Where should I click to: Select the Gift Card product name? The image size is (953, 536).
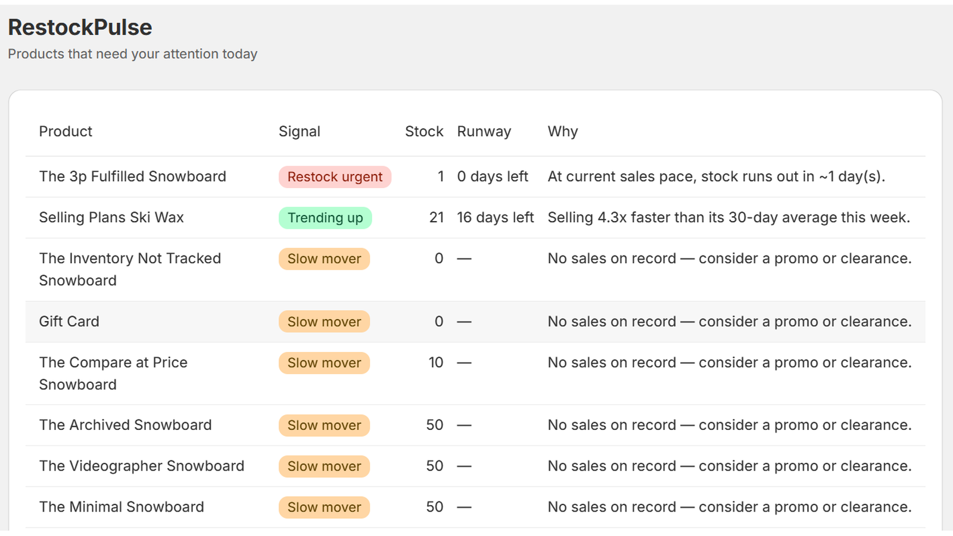69,322
